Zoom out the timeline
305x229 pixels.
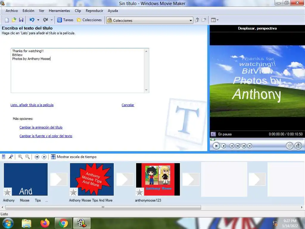tap(28, 157)
